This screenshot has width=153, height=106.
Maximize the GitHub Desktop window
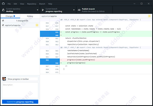(142, 4)
